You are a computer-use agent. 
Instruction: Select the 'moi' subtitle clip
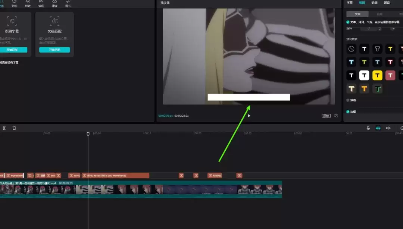pyautogui.click(x=51, y=176)
